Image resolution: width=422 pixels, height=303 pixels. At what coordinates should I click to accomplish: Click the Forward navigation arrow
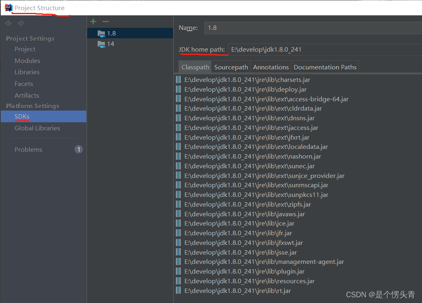pos(21,23)
